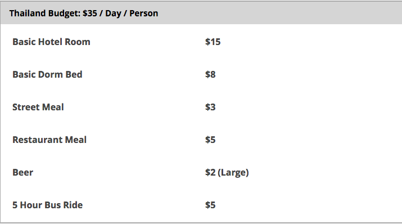Click the $5 price beside Restaurant Meal
The height and width of the screenshot is (224, 402).
(210, 140)
